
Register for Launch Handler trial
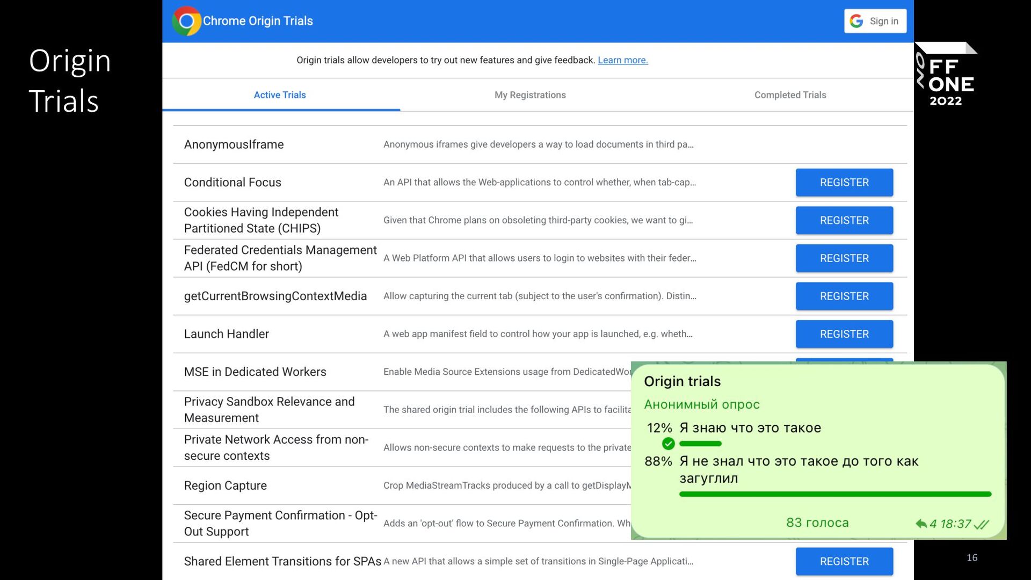pyautogui.click(x=844, y=334)
